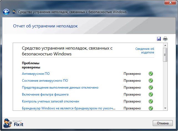The image size is (178, 131).
Task: Close the troubleshooter window
Action: (170, 2)
